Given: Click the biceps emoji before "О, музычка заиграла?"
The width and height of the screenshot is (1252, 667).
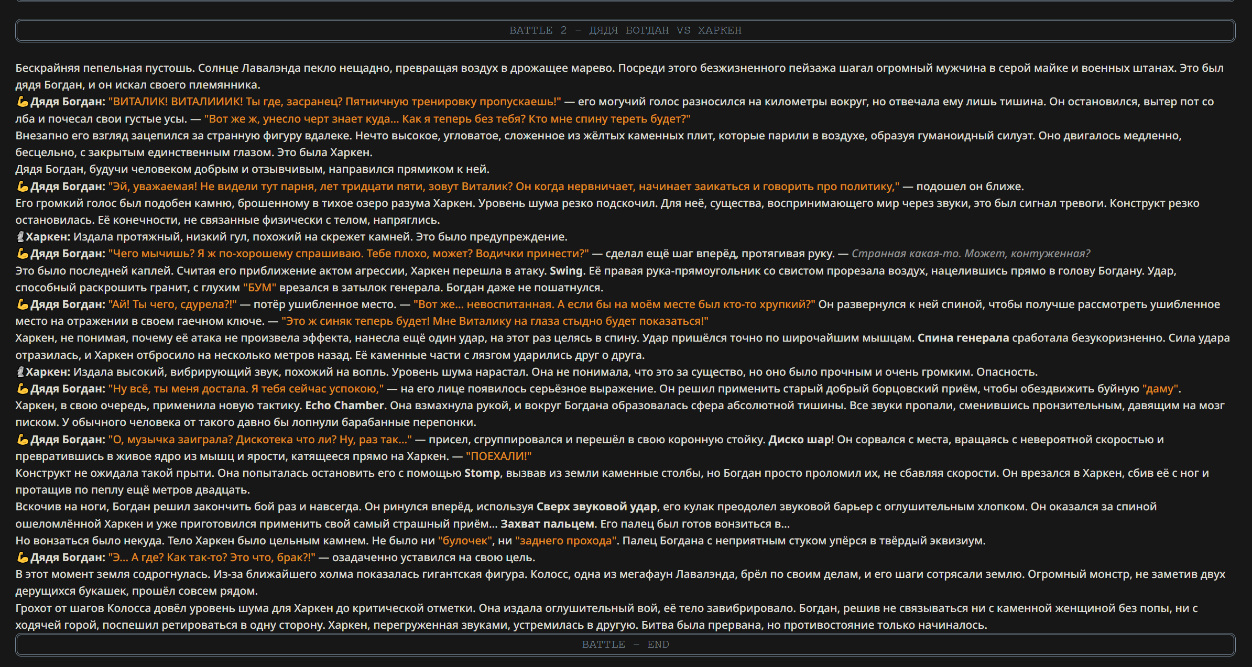Looking at the screenshot, I should click(22, 440).
